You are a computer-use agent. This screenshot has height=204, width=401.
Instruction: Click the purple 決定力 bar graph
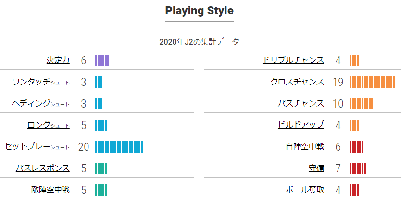tap(102, 60)
